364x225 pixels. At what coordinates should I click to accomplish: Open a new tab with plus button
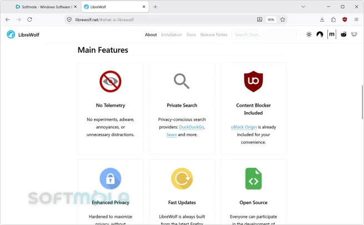[155, 7]
